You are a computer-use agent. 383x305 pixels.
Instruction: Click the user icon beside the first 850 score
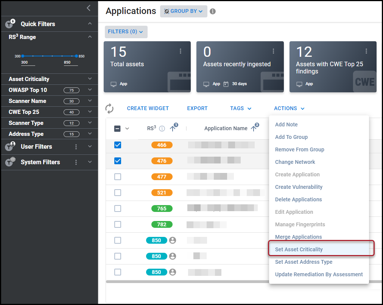click(173, 240)
